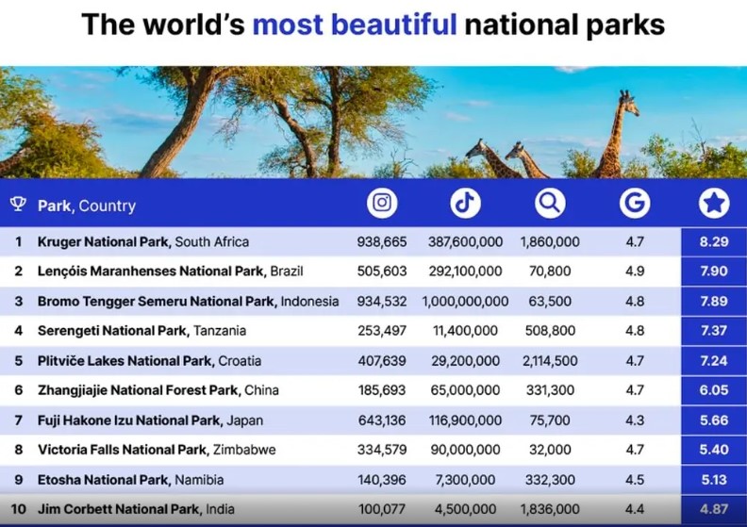This screenshot has width=747, height=527.
Task: Click the 'most beautiful' title text
Action: tap(354, 25)
